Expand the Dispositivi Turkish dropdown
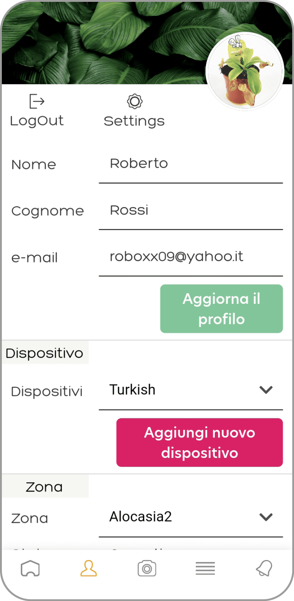 (191, 390)
